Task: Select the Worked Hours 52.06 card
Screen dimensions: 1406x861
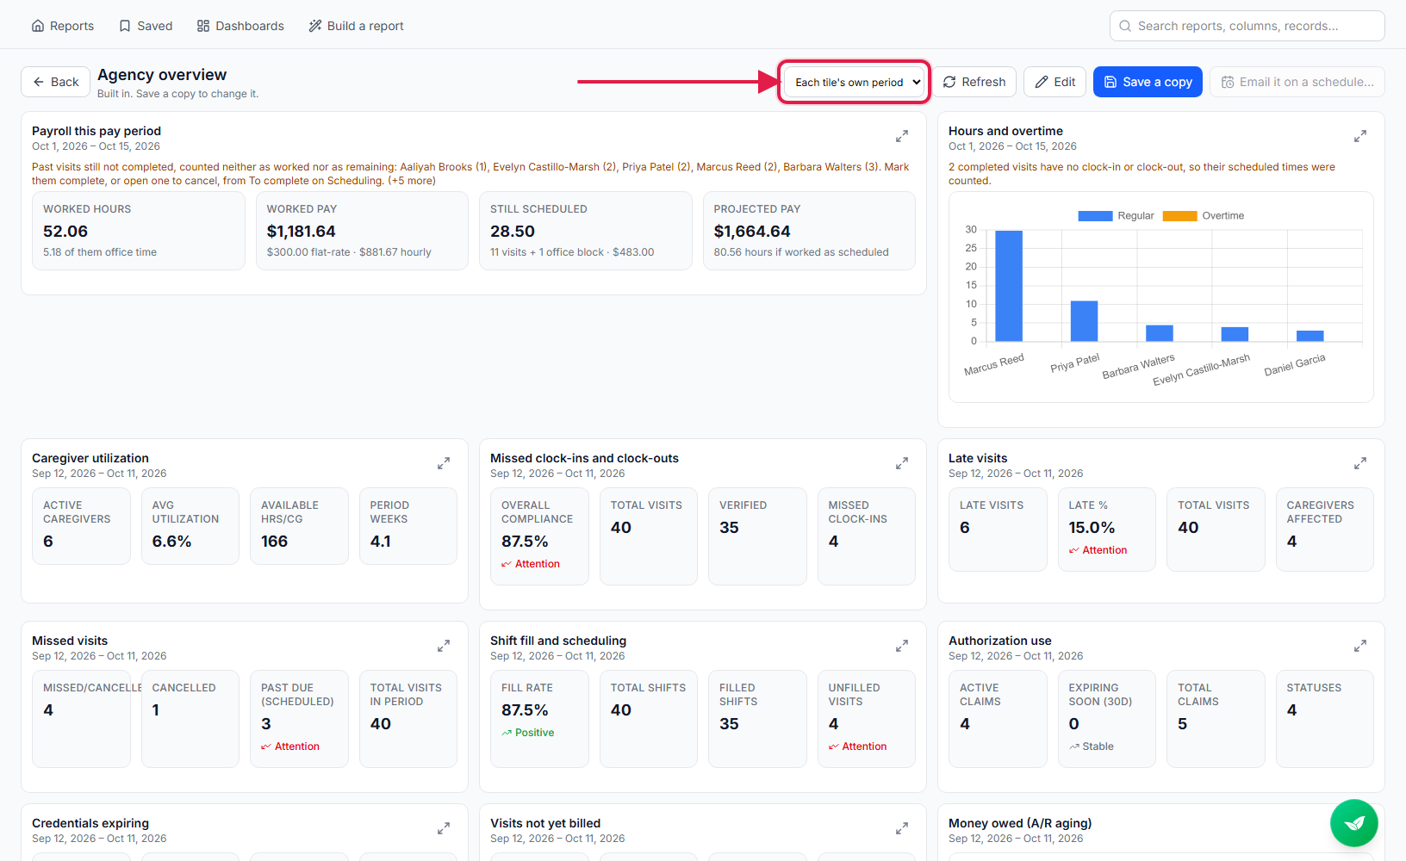Action: [139, 231]
